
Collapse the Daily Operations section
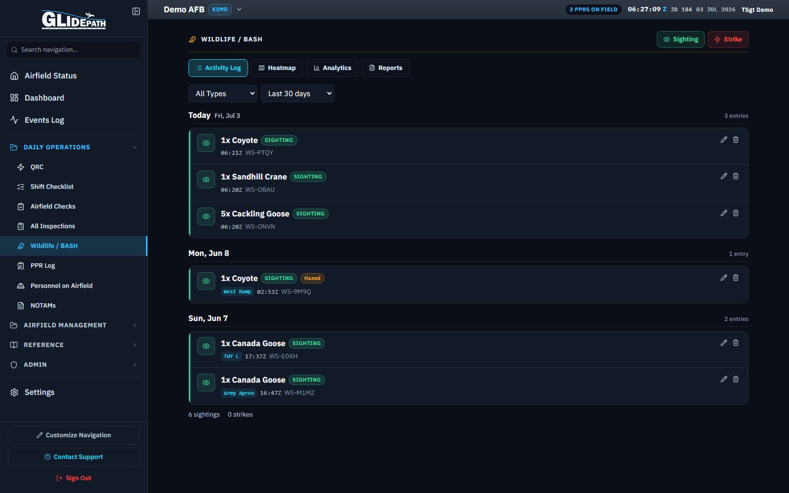pyautogui.click(x=73, y=147)
